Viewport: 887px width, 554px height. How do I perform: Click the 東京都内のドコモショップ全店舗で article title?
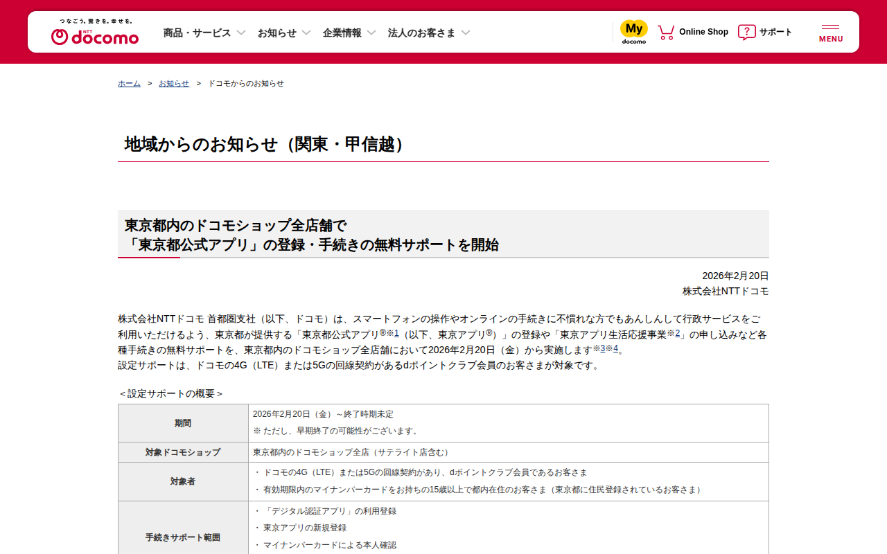pos(311,235)
